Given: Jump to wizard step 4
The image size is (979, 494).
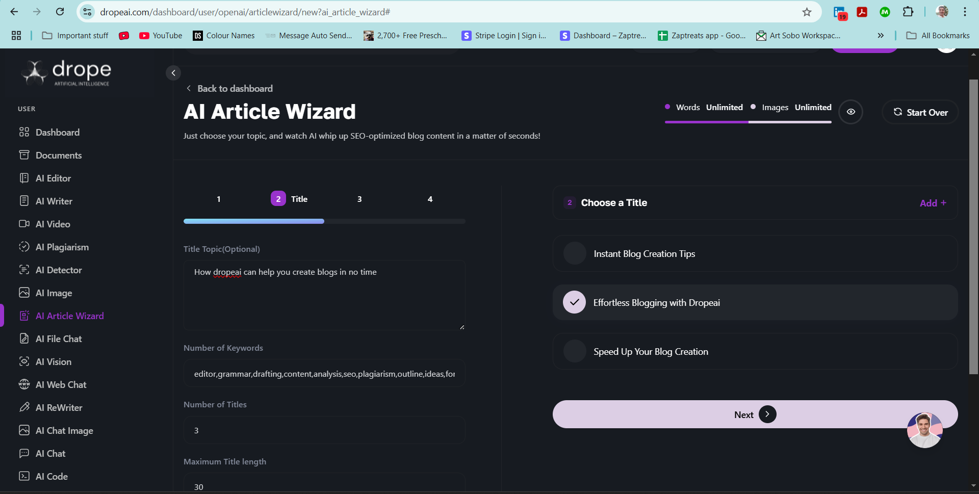Looking at the screenshot, I should [430, 199].
